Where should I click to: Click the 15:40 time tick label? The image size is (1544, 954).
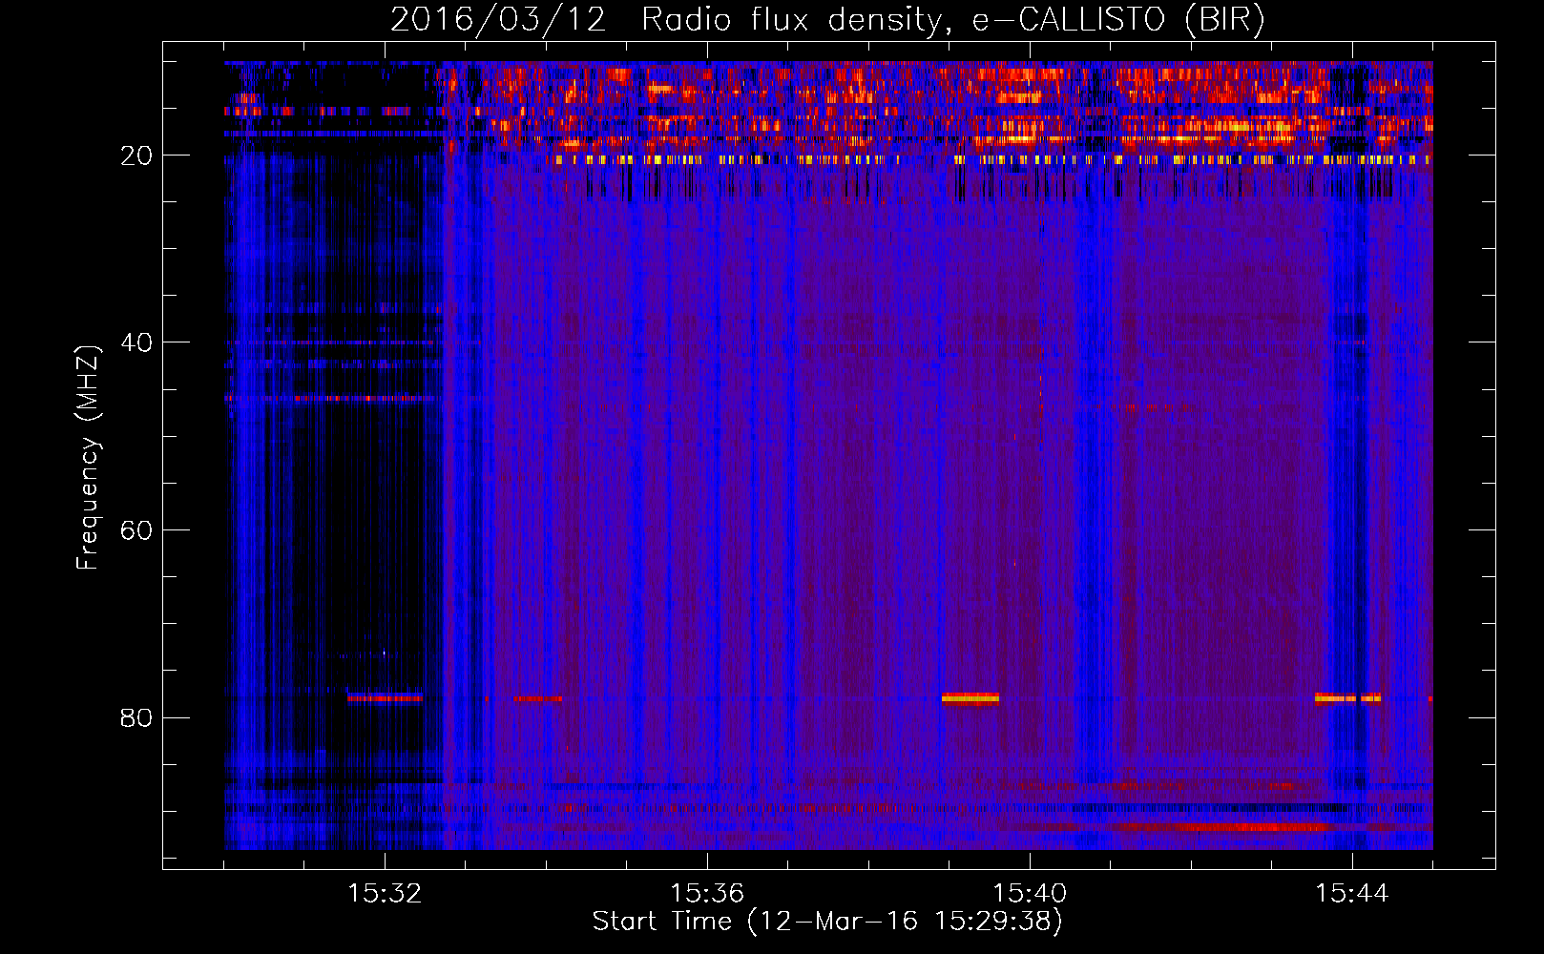coord(1030,893)
